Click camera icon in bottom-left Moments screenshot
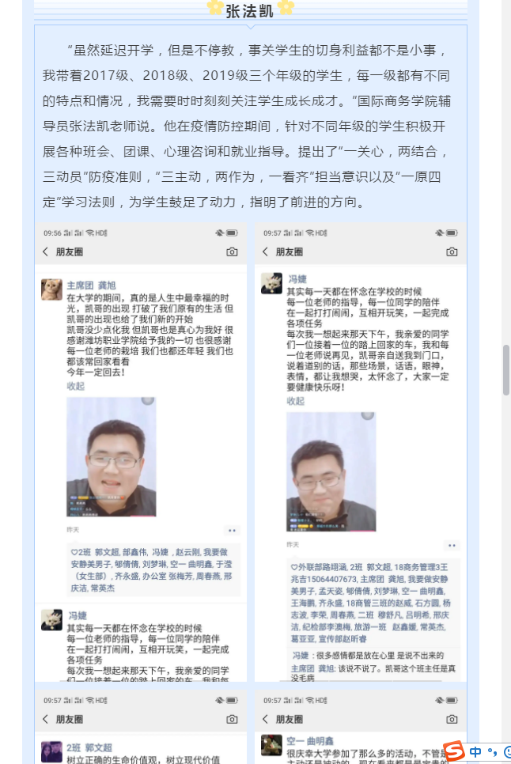The image size is (511, 764). 232,719
